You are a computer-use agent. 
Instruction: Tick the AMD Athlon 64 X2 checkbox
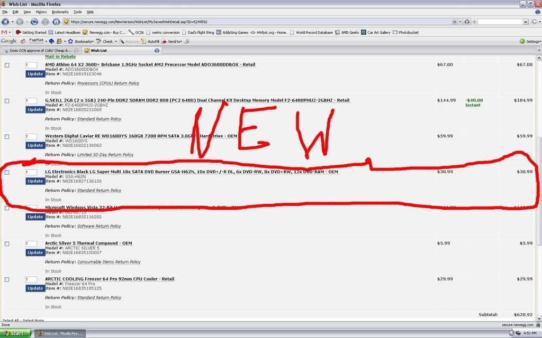click(x=7, y=65)
